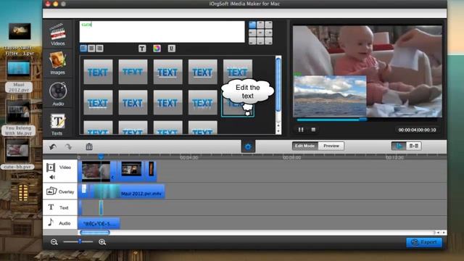Seek on the preview progress bar
Viewport: 464px width, 261px height.
tap(368, 120)
